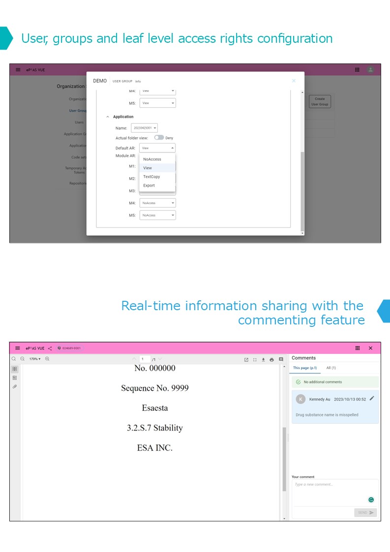This screenshot has width=390, height=552.
Task: Edit Kennedy Au's comment with pencil icon
Action: (x=372, y=399)
